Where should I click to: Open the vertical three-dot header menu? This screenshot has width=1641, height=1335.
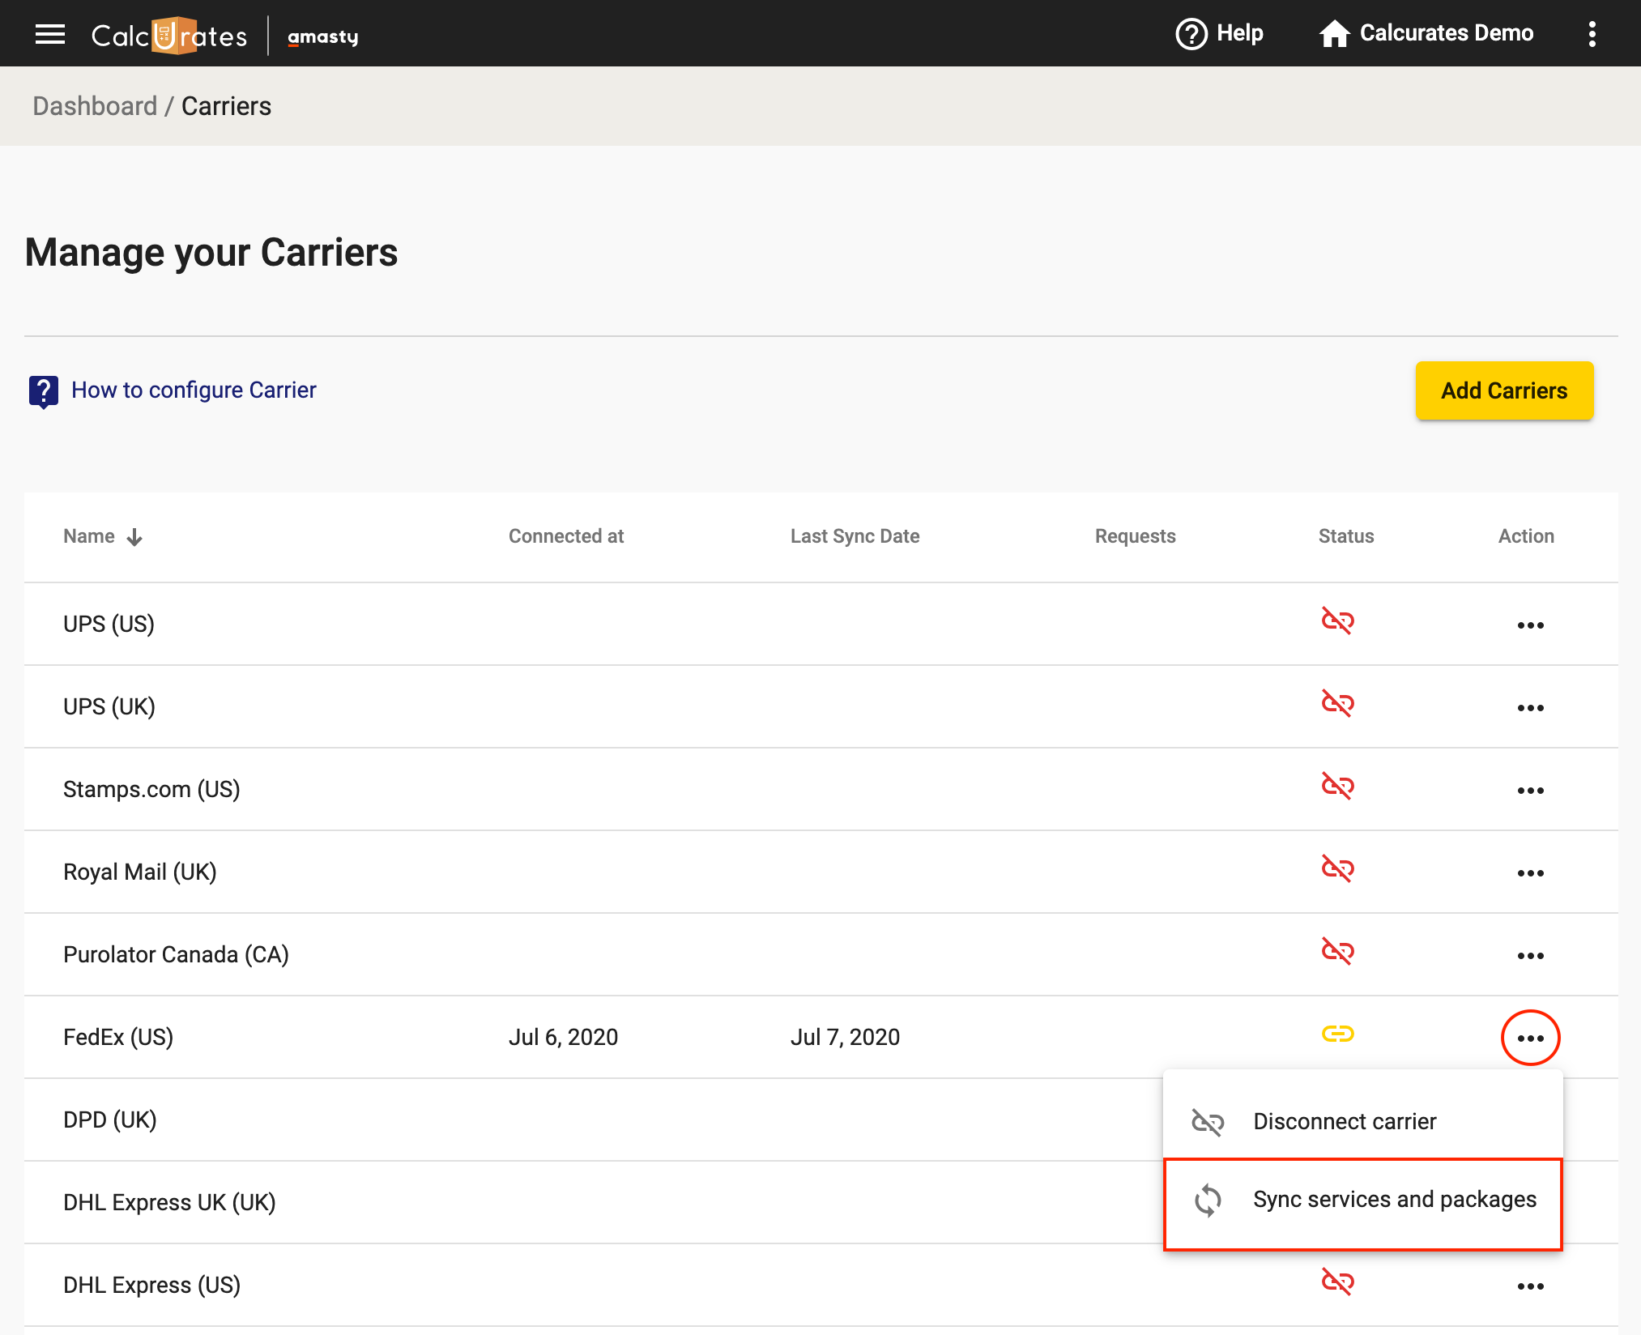click(x=1592, y=34)
